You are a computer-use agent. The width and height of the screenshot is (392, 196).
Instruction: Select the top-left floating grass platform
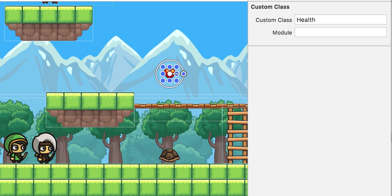coord(49,23)
